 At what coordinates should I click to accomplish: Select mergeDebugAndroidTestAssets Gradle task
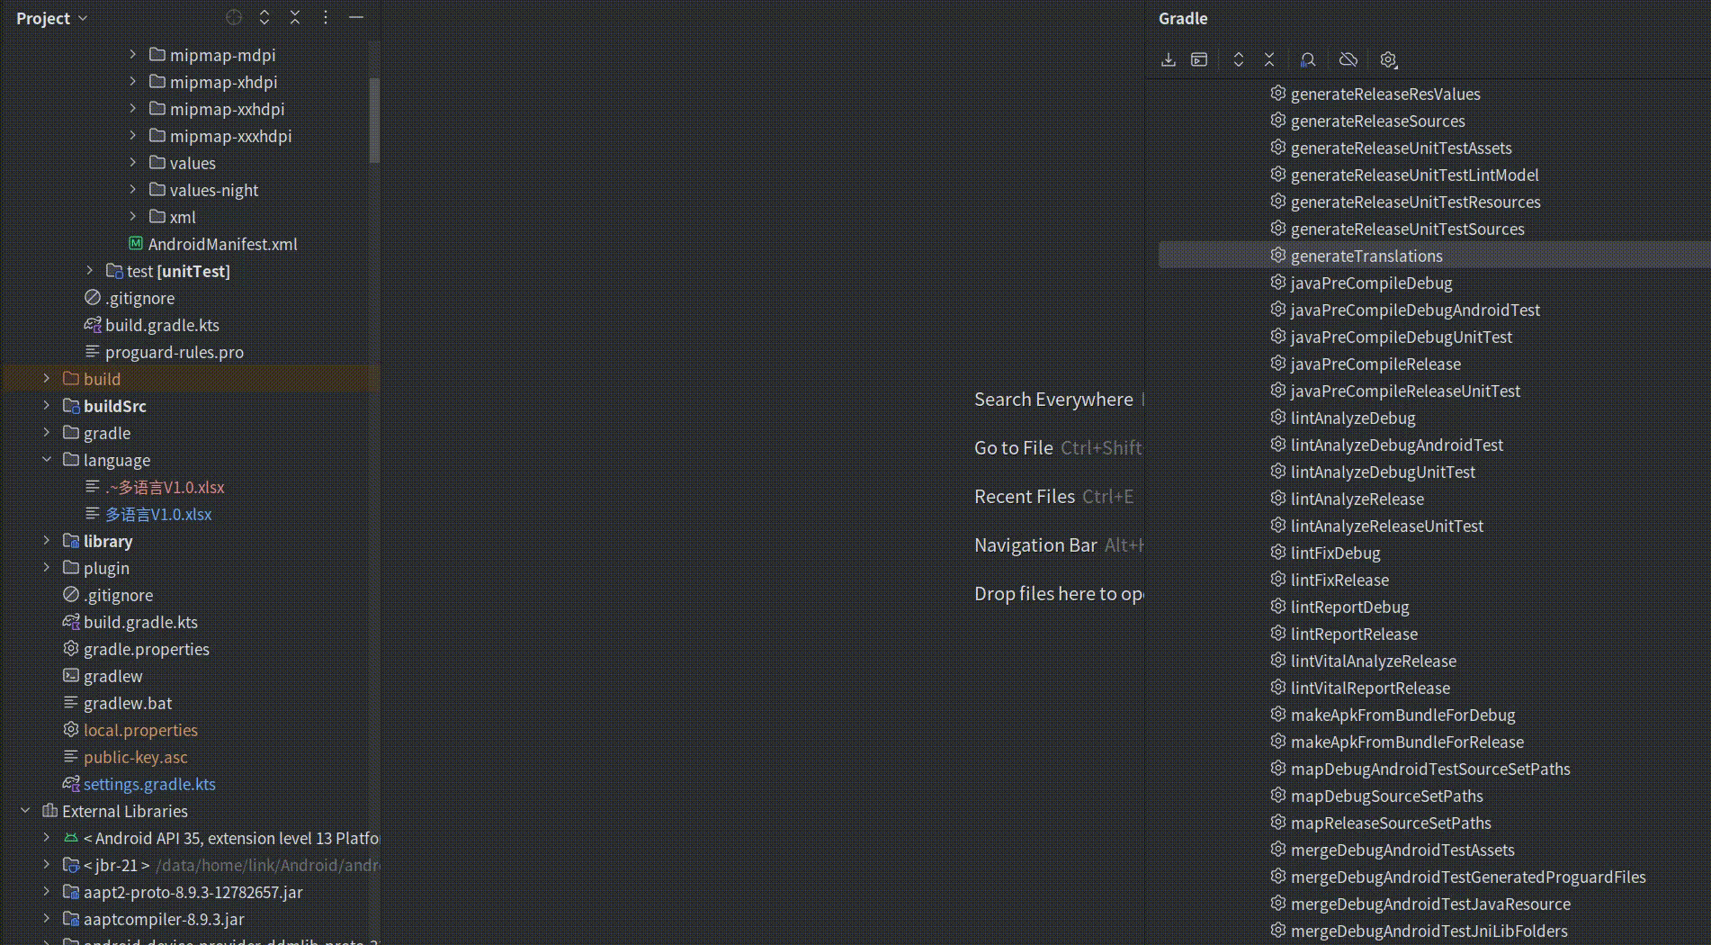pos(1402,850)
